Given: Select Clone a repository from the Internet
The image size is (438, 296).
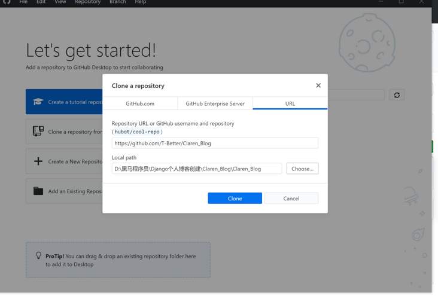Looking at the screenshot, I should tap(64, 132).
